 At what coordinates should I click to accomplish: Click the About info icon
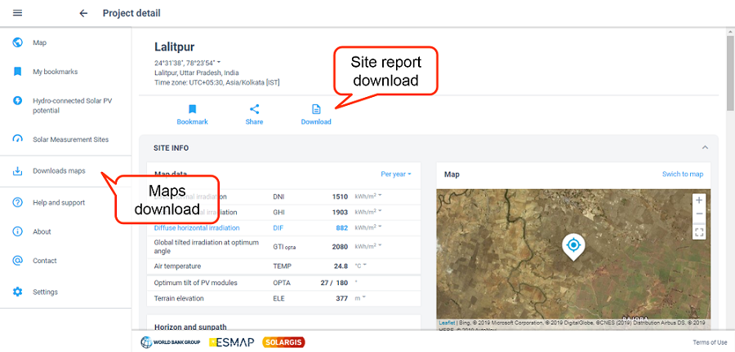[18, 231]
